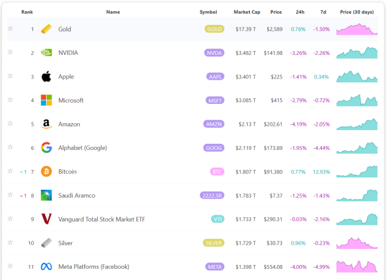Sort by the 24h column header
Image resolution: width=386 pixels, height=280 pixels.
300,12
